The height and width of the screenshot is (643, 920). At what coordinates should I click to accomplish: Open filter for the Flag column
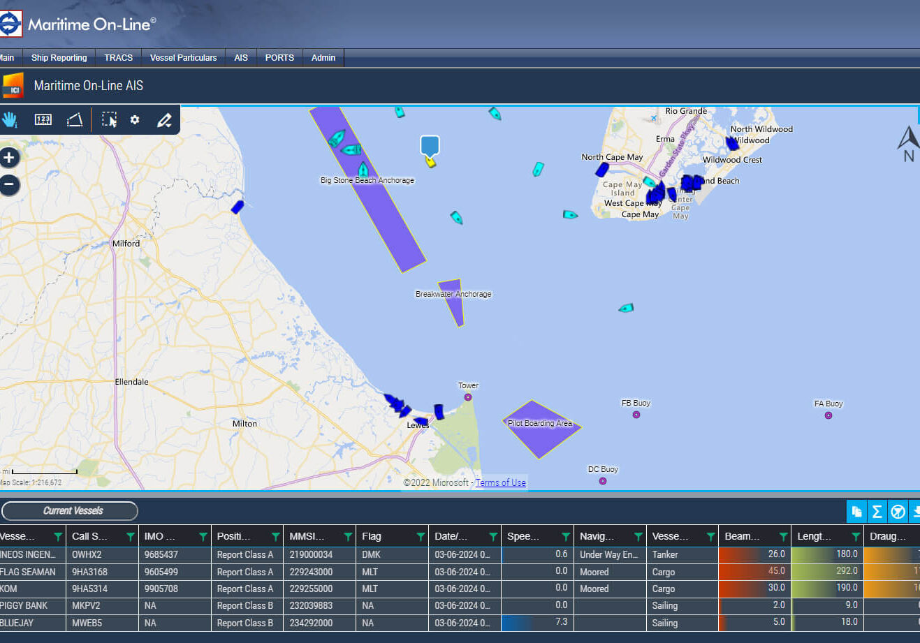click(421, 537)
